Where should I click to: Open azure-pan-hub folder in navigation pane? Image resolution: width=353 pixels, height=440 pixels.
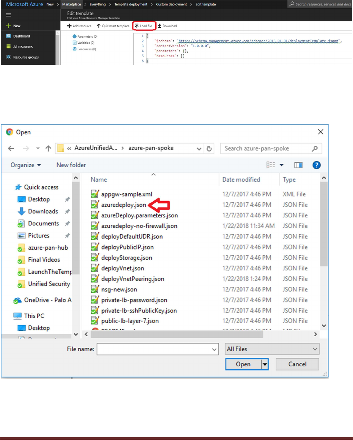(43, 247)
